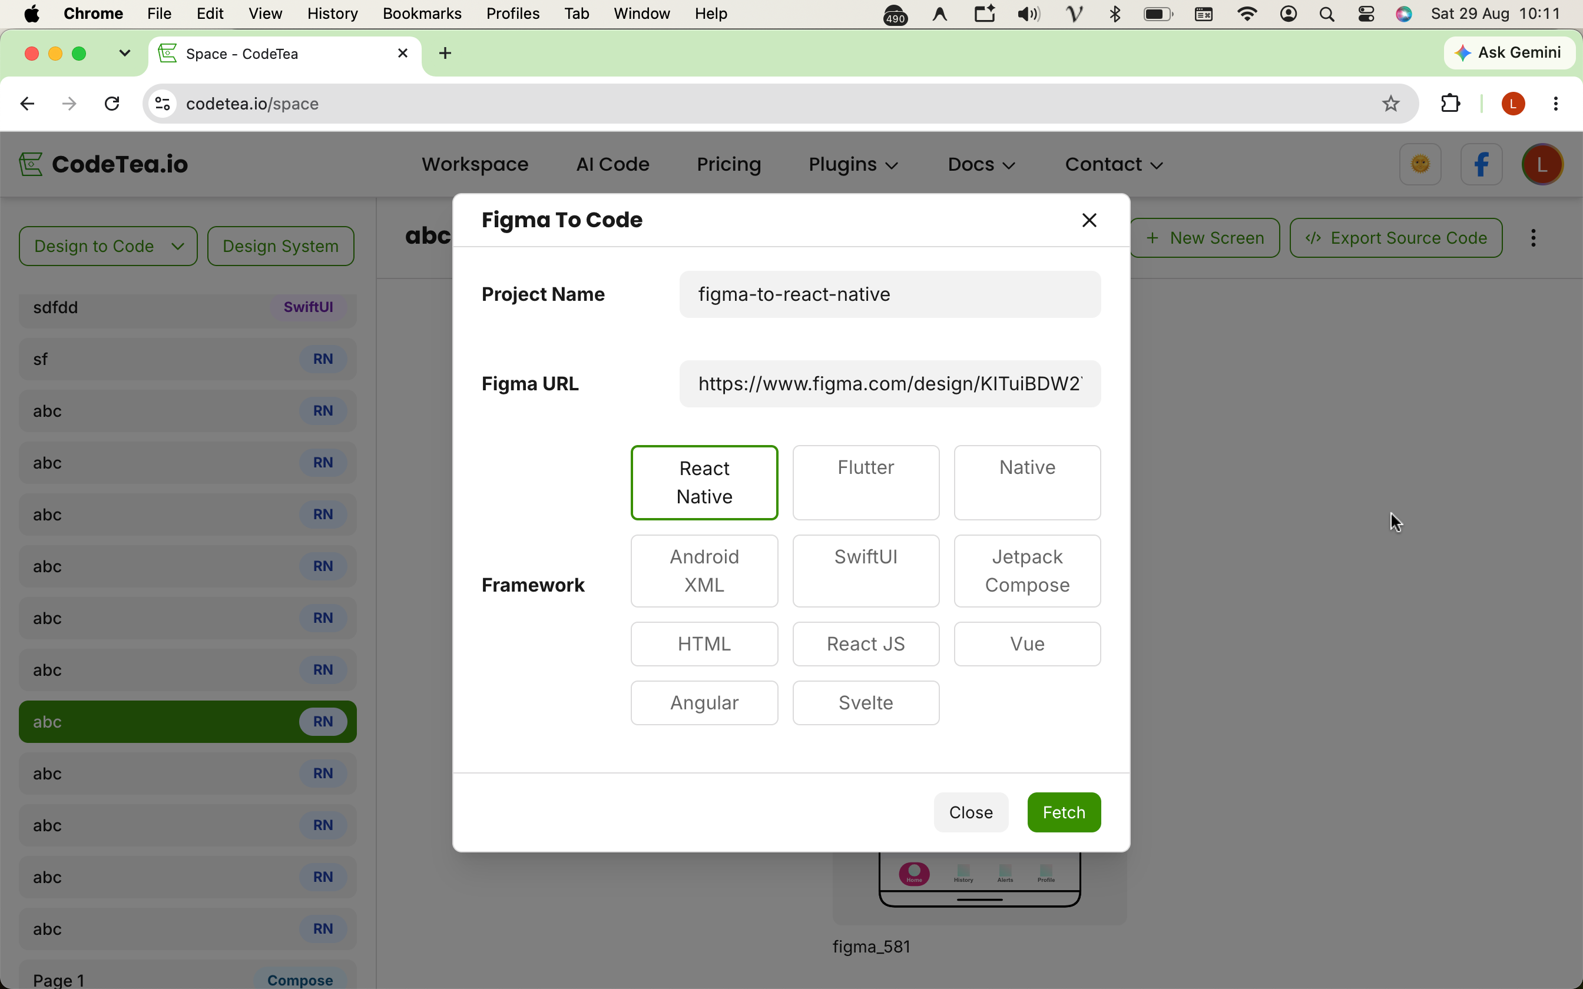Screen dimensions: 1583x989
Task: Click the Close button in dialog footer
Action: [971, 812]
